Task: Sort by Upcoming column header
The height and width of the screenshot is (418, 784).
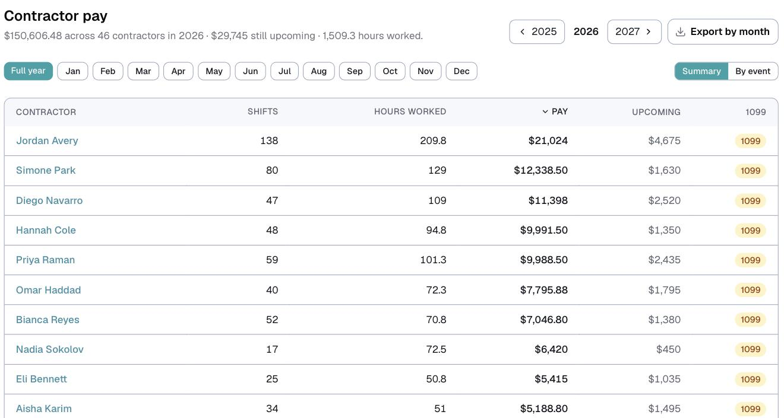Action: [x=656, y=112]
